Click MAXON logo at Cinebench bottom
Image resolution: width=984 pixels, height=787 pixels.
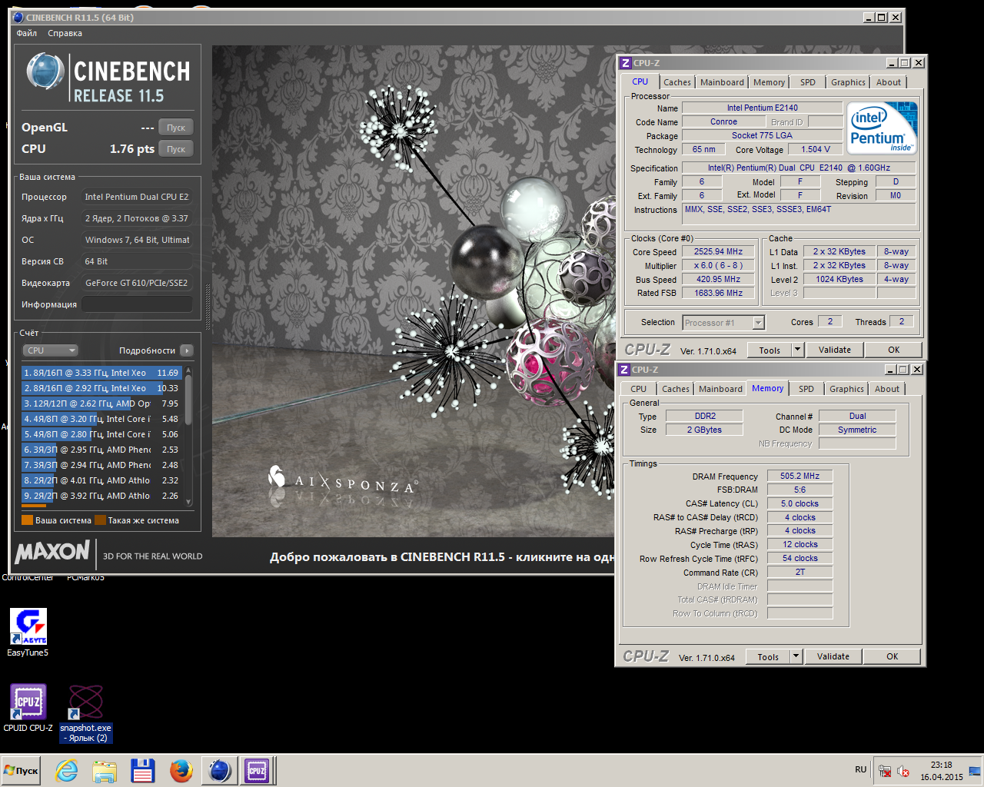click(x=52, y=552)
